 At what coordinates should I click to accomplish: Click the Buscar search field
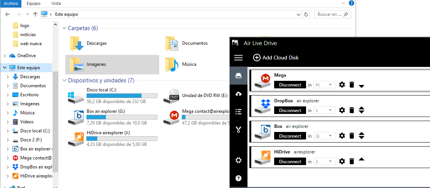coord(332,14)
